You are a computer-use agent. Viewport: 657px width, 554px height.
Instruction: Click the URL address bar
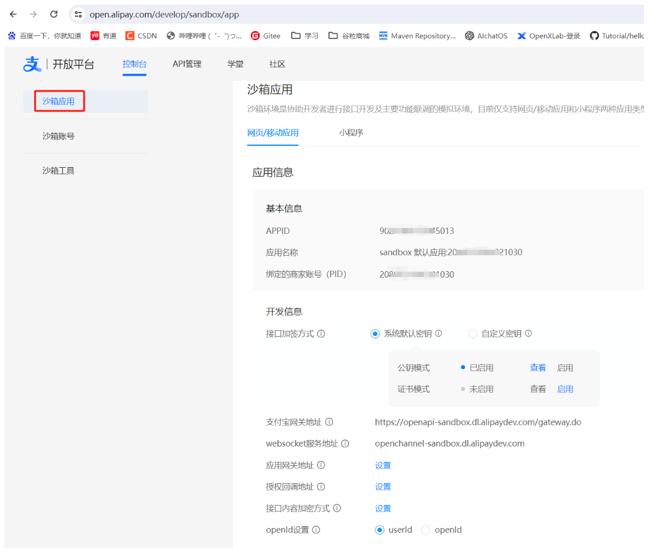click(356, 14)
